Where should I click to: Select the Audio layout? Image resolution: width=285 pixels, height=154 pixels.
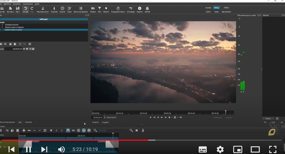tap(217, 12)
